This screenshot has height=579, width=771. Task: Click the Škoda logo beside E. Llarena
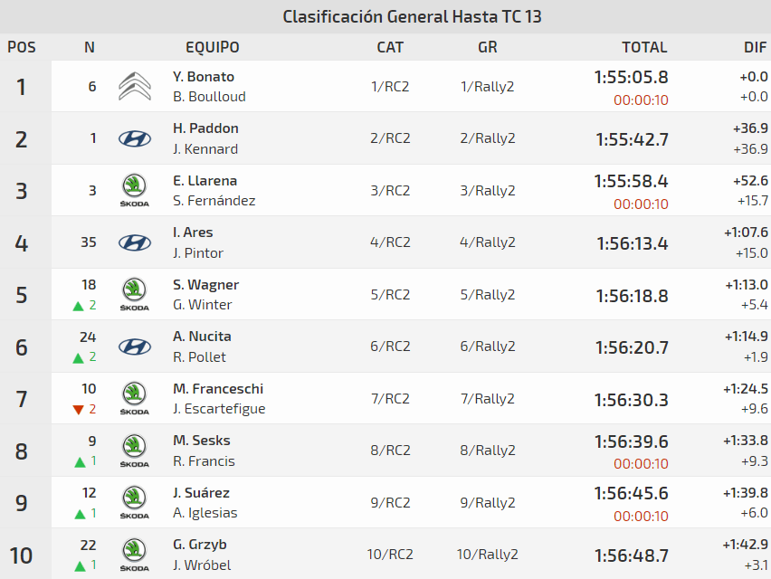[134, 190]
